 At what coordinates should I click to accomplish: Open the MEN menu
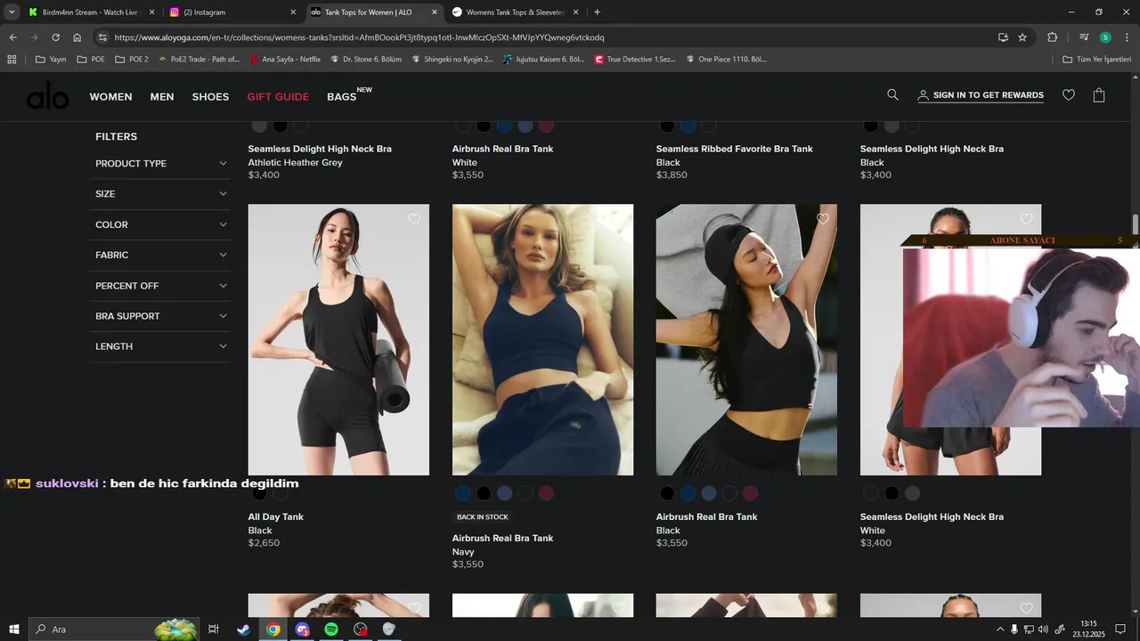162,96
